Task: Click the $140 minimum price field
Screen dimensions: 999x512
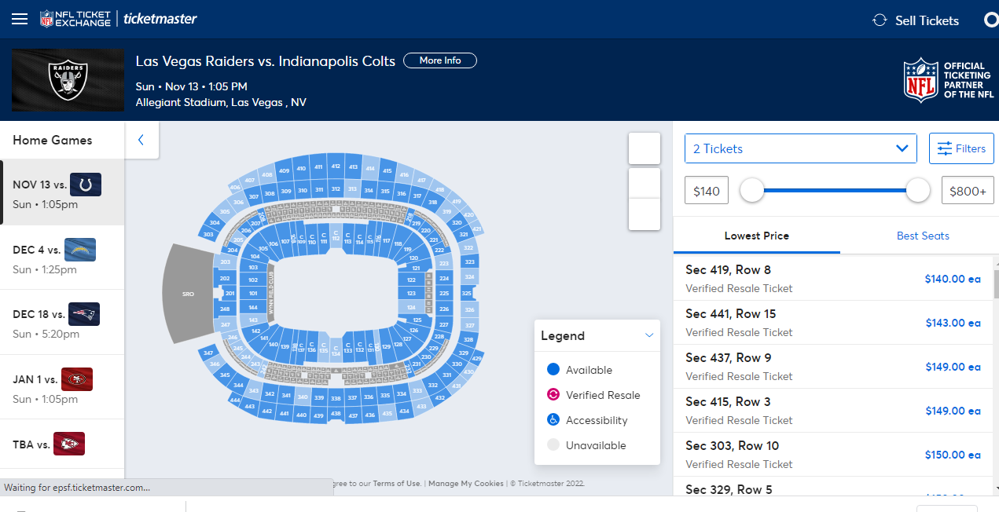Action: click(x=706, y=191)
